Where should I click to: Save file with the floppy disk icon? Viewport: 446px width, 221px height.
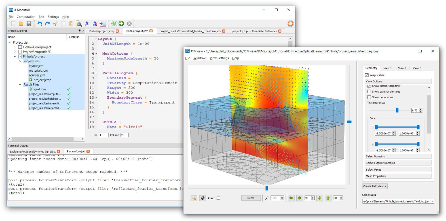(x=29, y=24)
